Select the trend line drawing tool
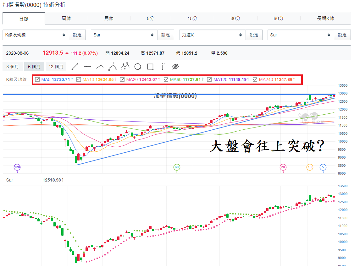Screen dimensions: 354x266 (x=75, y=67)
